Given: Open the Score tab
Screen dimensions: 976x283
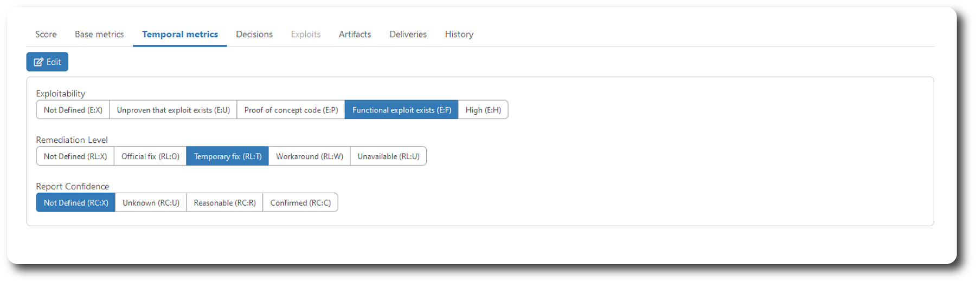Looking at the screenshot, I should click(46, 34).
